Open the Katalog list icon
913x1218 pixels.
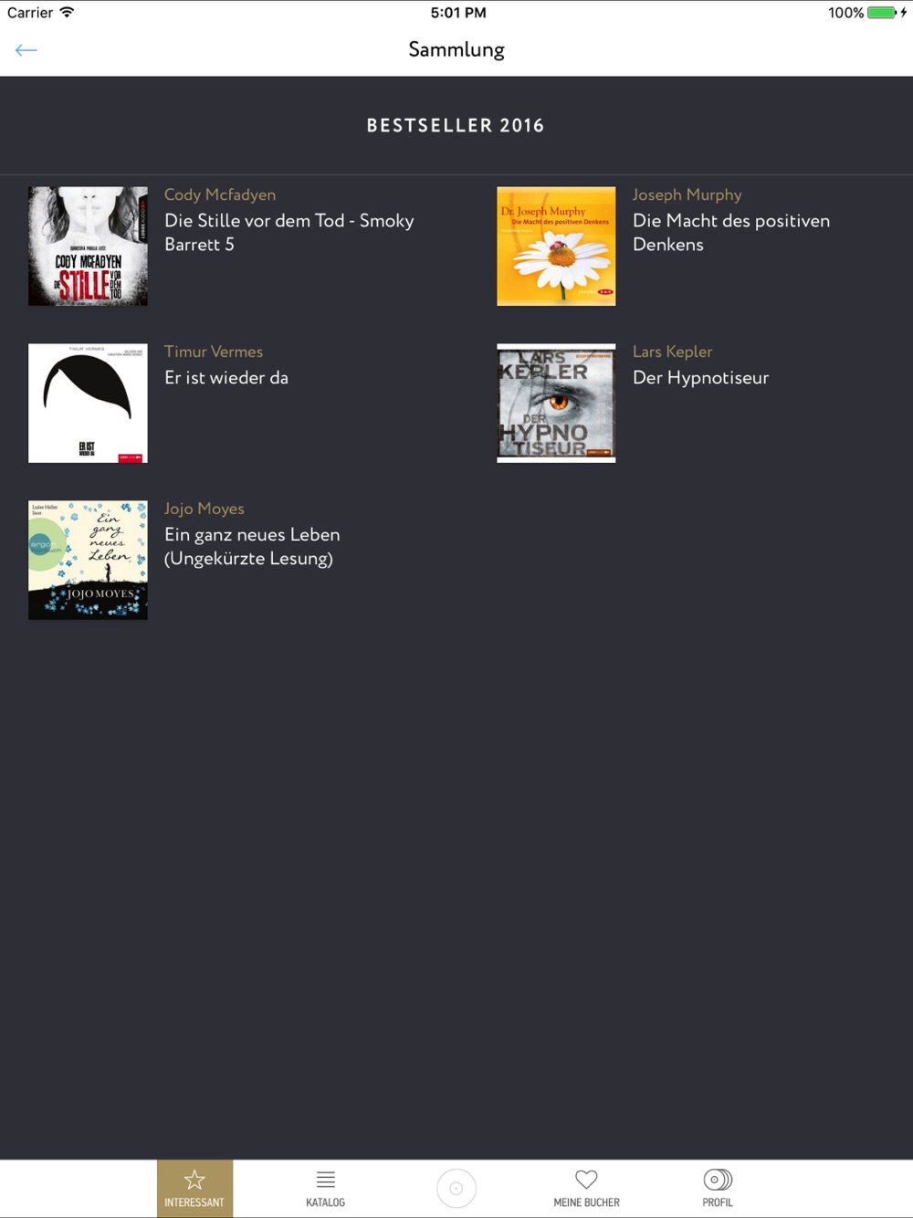coord(325,1188)
